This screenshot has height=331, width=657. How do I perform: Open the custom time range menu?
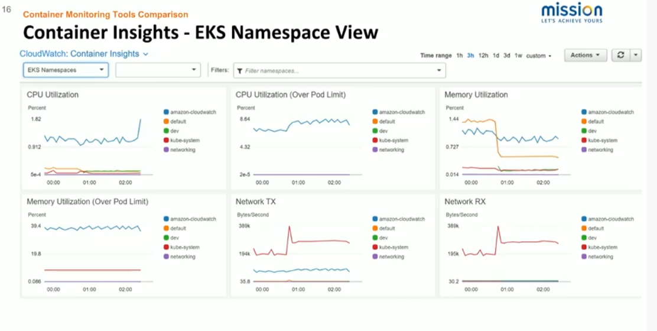(x=538, y=56)
